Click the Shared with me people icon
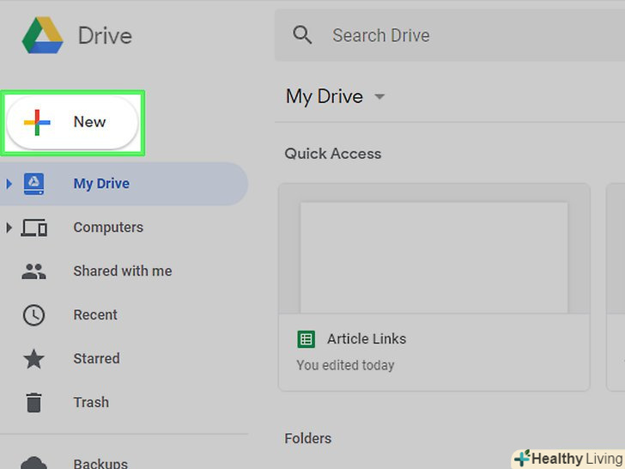 [x=33, y=271]
